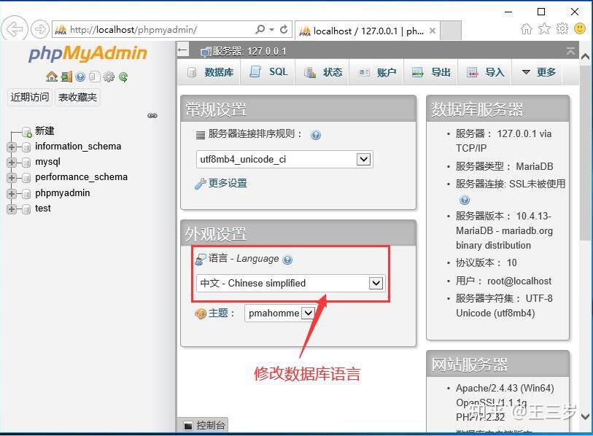This screenshot has height=436, width=593.
Task: Open phpMyAdmin documentation blue help icon
Action: pos(80,77)
